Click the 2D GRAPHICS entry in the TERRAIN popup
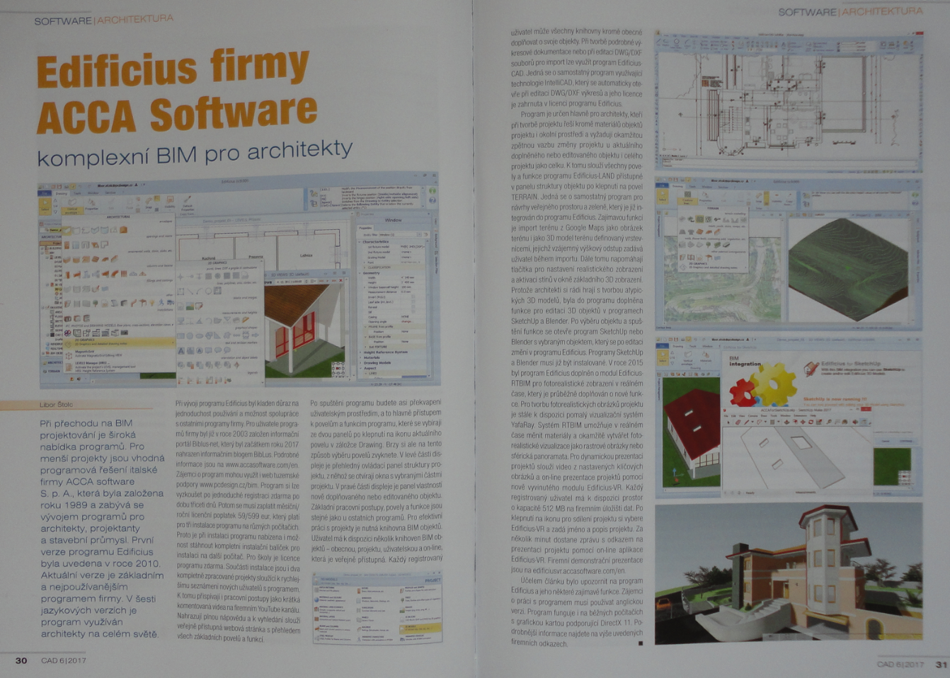The width and height of the screenshot is (950, 678). pos(713,265)
